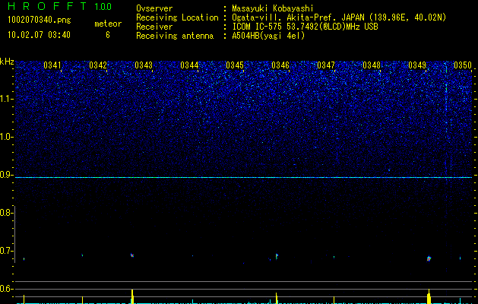This screenshot has width=478, height=304.
Task: Click the bright meteor echo under the 0349 marker
Action: tap(429, 258)
